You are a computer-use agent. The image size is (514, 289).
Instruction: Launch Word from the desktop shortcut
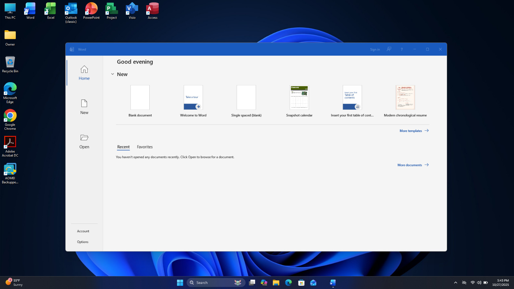(30, 11)
